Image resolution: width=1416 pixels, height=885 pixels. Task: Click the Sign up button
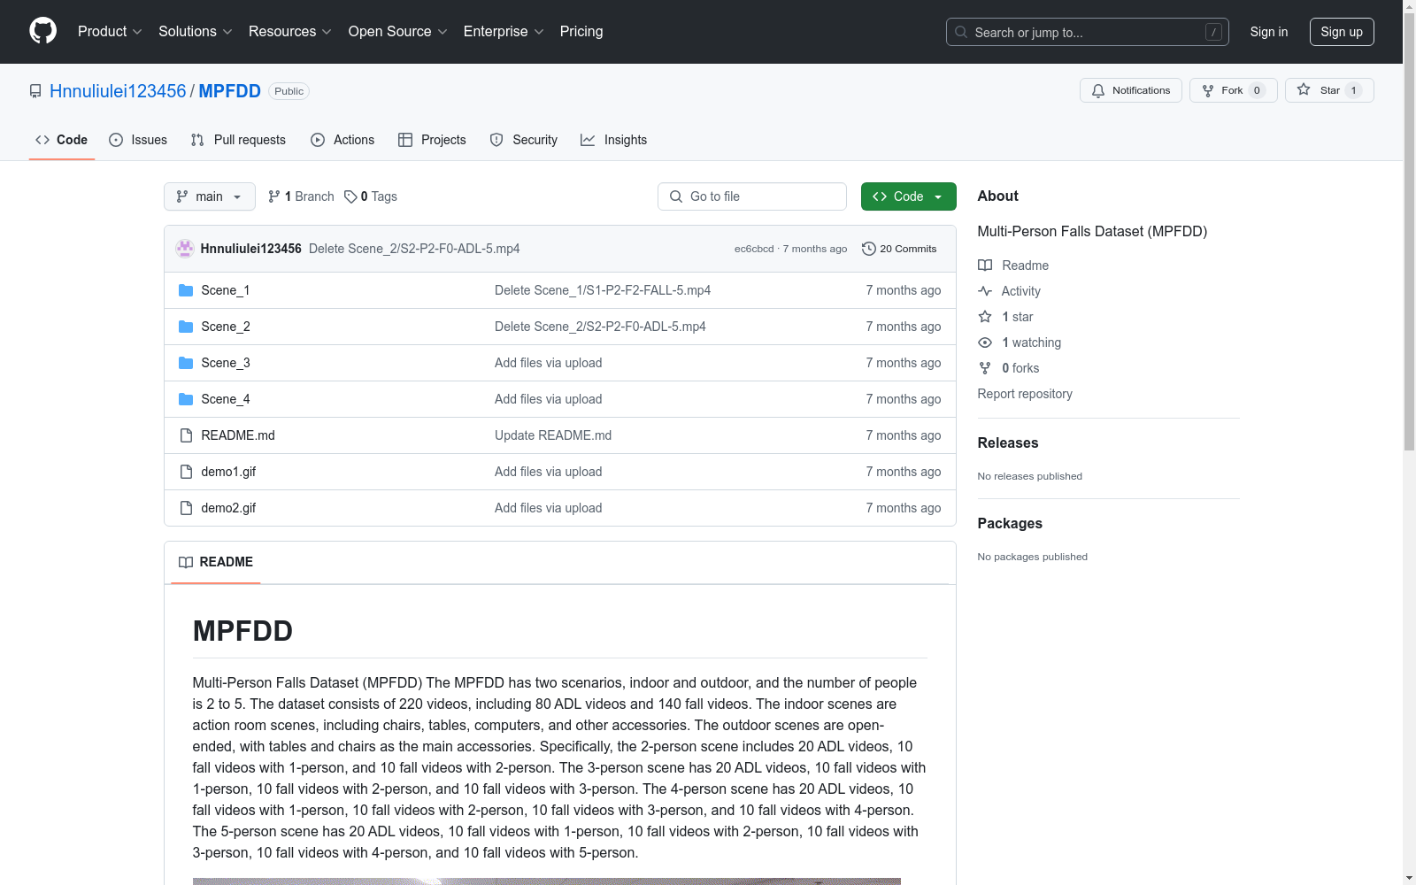1341,32
